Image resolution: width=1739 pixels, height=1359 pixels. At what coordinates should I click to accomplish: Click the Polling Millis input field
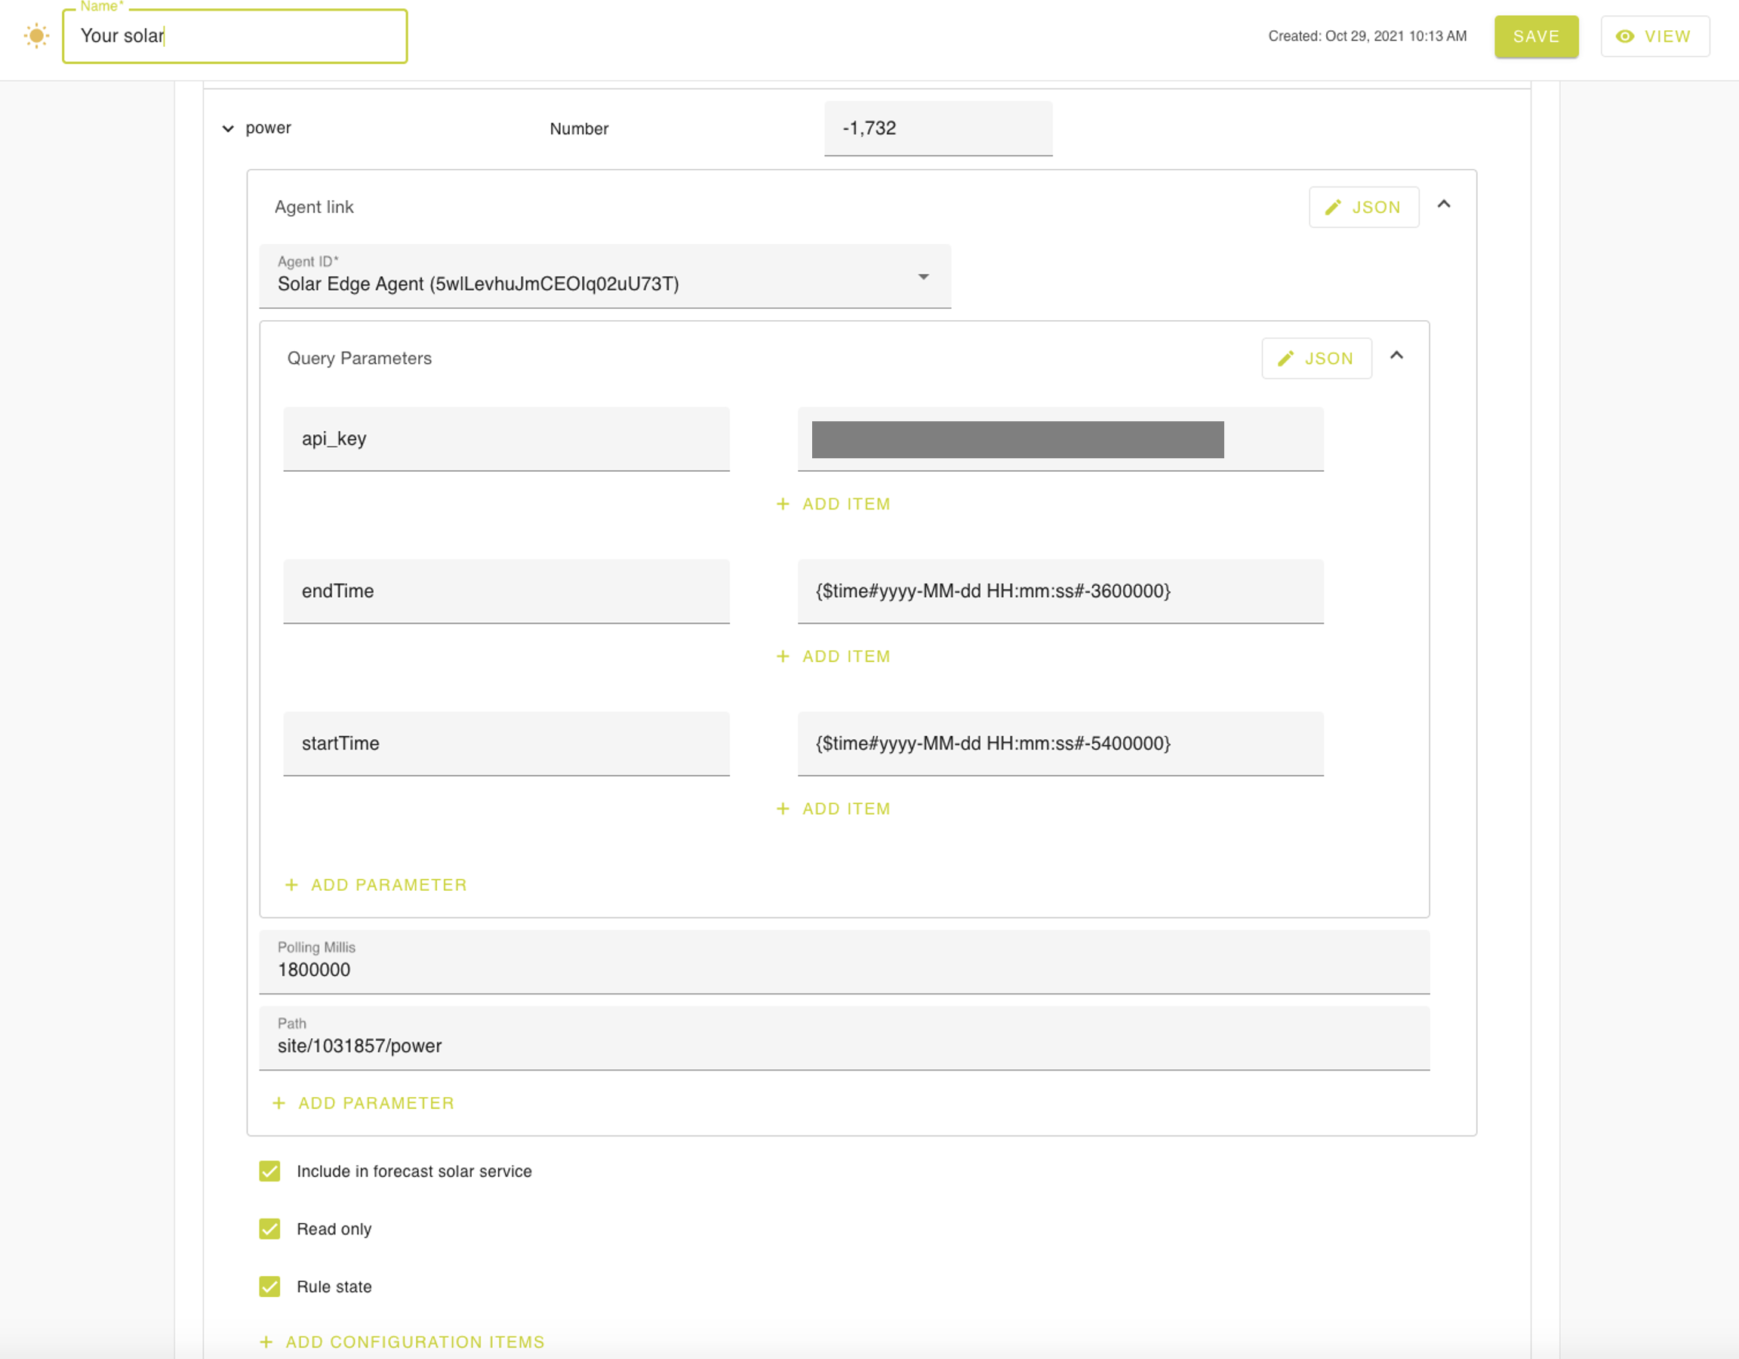pos(844,969)
